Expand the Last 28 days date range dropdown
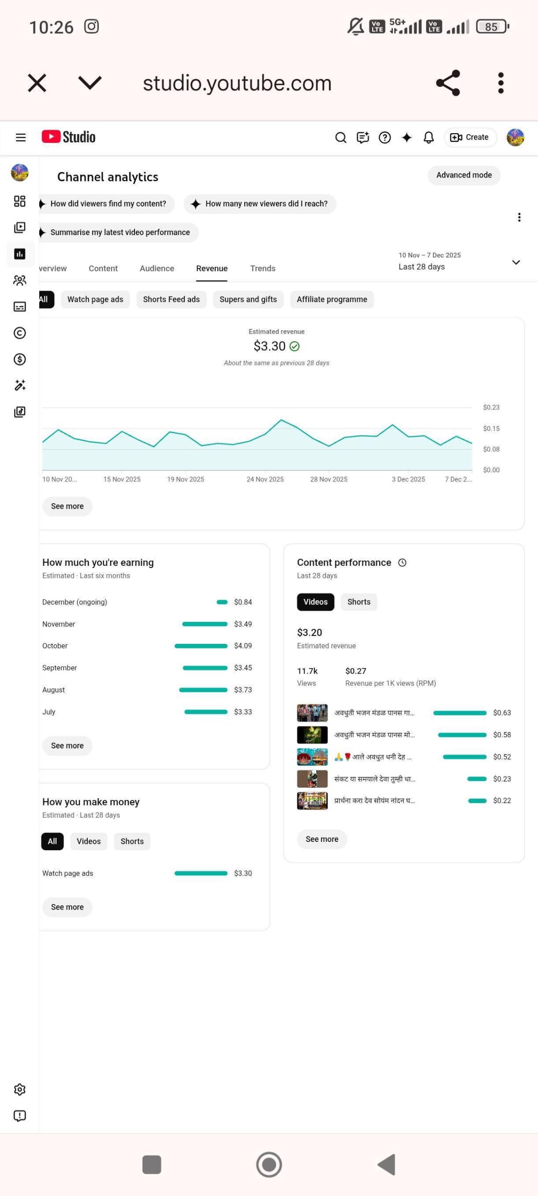This screenshot has width=538, height=1196. click(516, 262)
